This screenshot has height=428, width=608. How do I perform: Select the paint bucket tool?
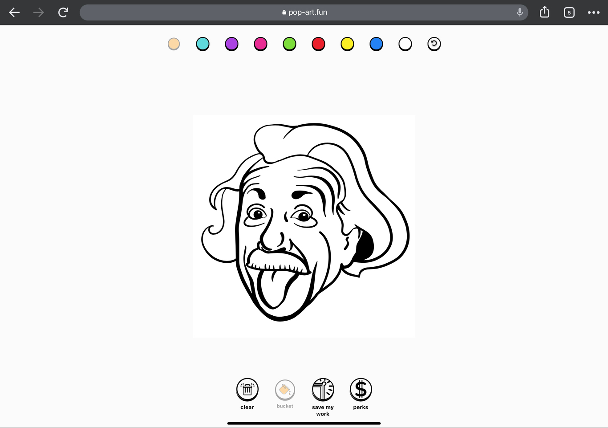click(285, 390)
